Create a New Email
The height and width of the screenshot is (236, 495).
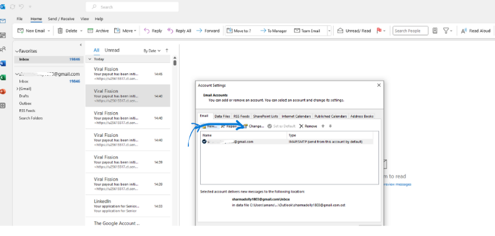pyautogui.click(x=31, y=31)
